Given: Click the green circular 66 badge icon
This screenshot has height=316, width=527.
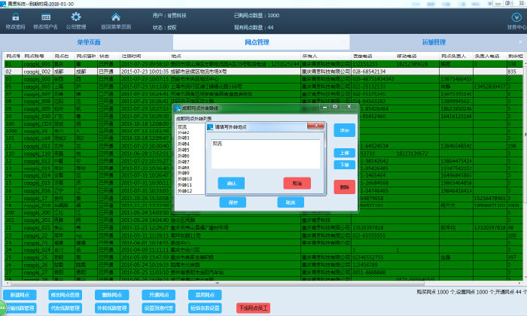Looking at the screenshot, I should 2,308.
